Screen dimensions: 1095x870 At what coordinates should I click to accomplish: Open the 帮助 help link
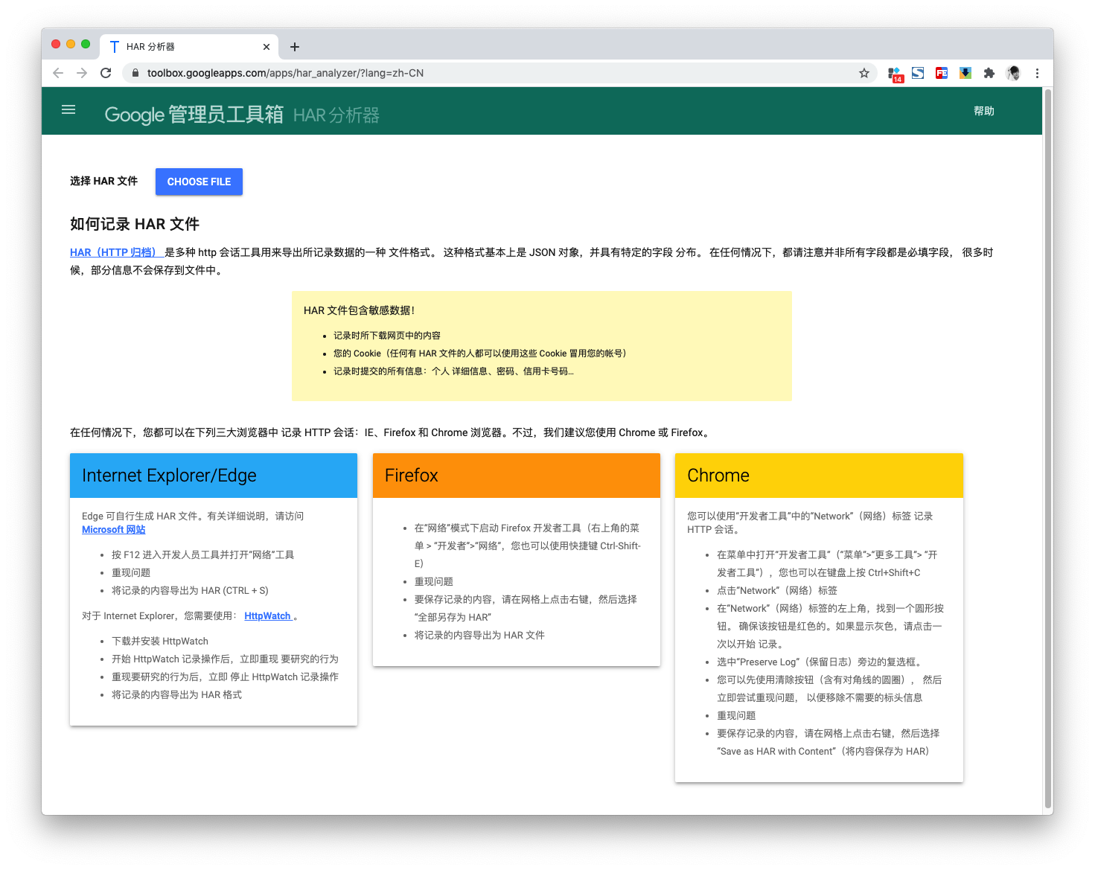pos(984,111)
